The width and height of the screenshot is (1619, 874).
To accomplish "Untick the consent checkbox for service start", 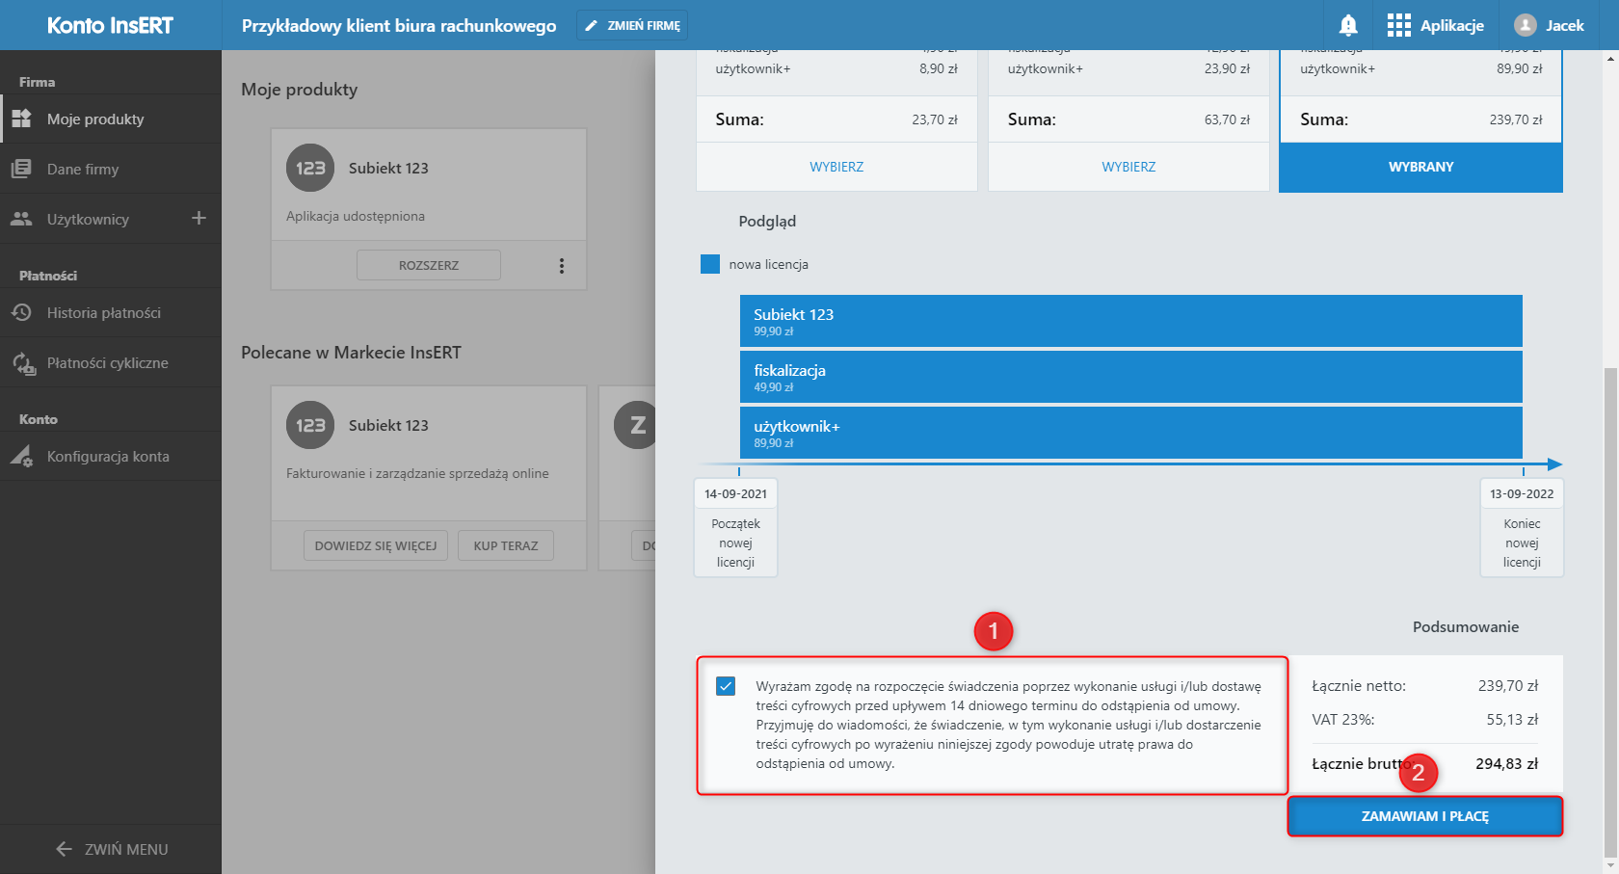I will tap(726, 686).
